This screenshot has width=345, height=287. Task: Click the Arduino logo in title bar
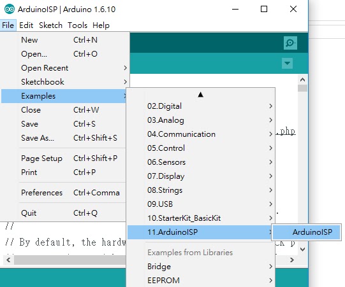coord(10,9)
